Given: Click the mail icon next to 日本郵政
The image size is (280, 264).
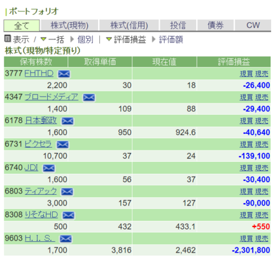Looking at the screenshot, I should click(67, 121).
